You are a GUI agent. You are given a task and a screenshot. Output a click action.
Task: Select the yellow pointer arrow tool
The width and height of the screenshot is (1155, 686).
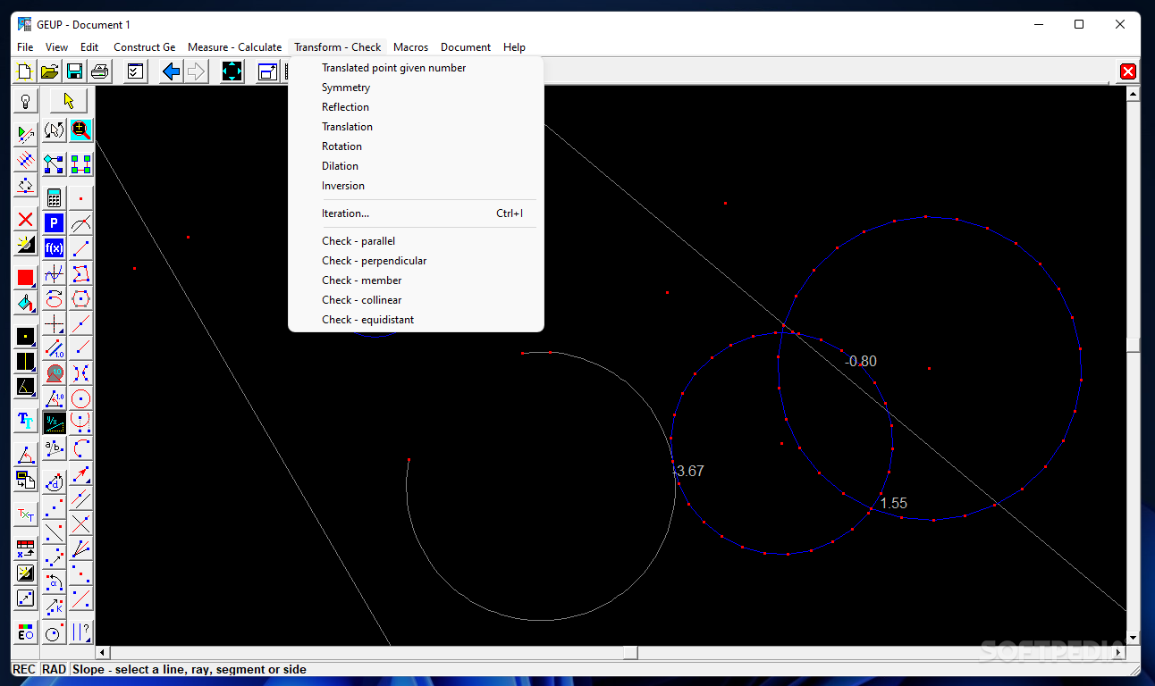(x=69, y=100)
